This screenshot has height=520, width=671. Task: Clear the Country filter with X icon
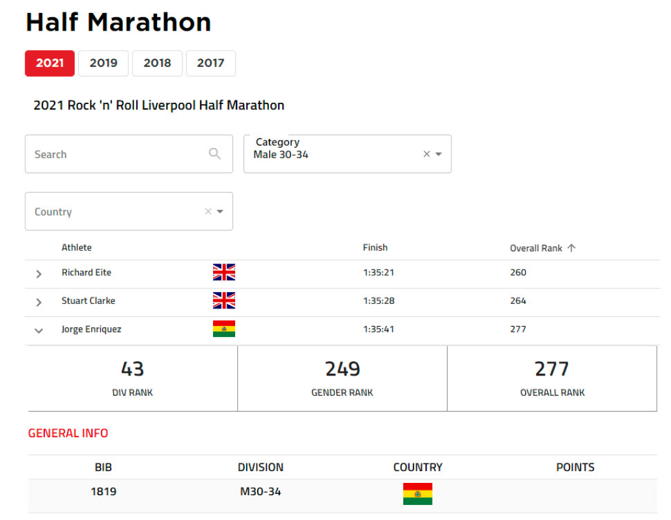point(208,212)
